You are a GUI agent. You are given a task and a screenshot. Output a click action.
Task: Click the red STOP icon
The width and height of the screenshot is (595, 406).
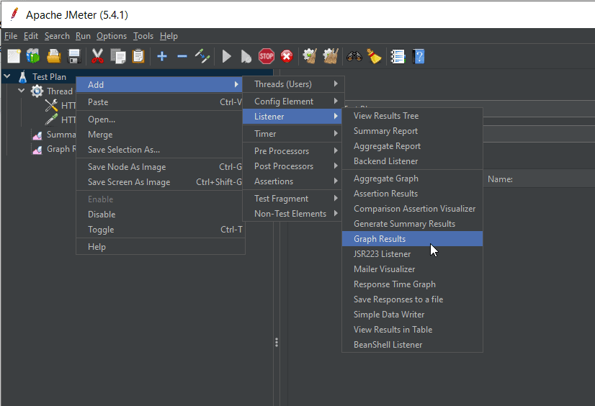tap(267, 56)
